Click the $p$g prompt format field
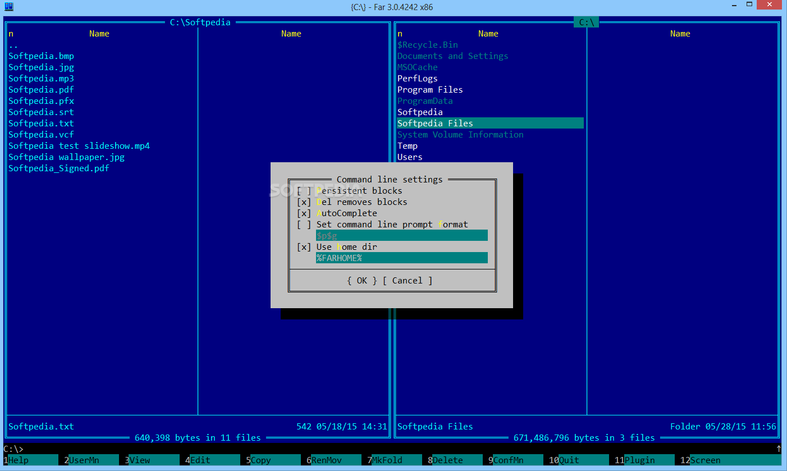The image size is (787, 471). (x=401, y=236)
